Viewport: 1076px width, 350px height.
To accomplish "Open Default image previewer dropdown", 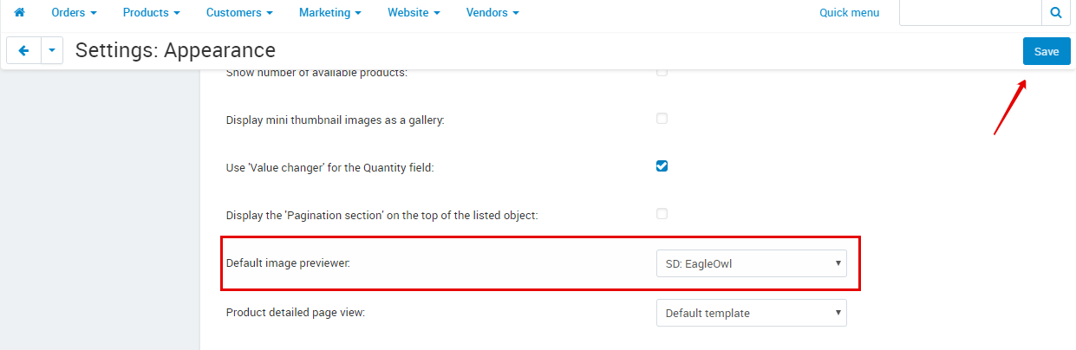I will 752,262.
